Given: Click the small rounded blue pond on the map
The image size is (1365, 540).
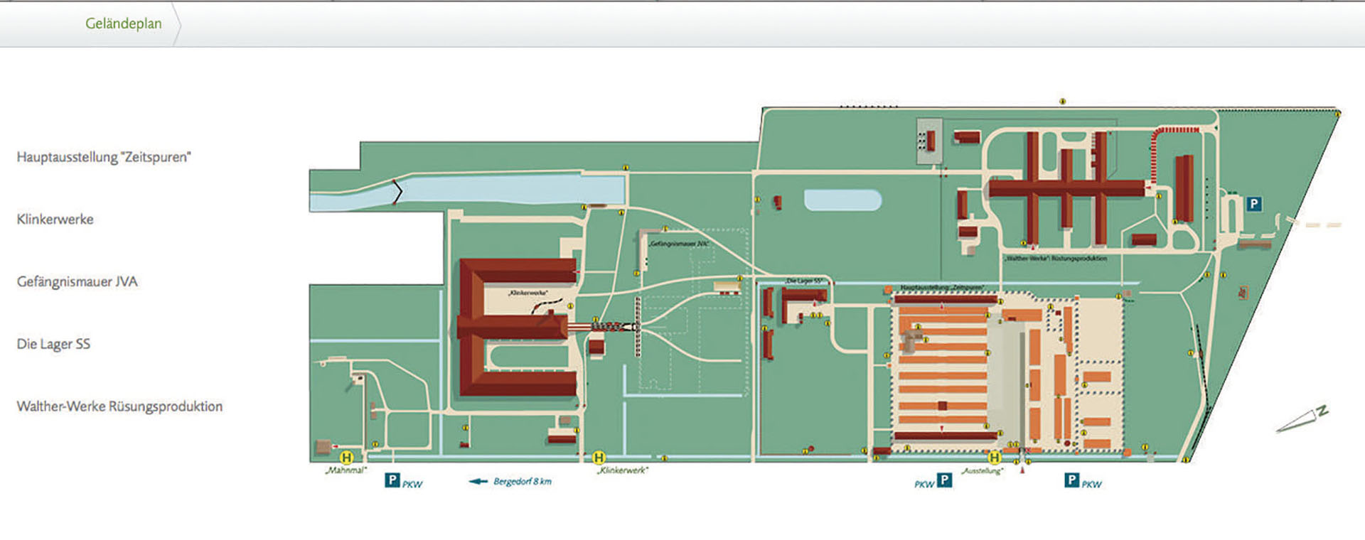Looking at the screenshot, I should click(842, 200).
